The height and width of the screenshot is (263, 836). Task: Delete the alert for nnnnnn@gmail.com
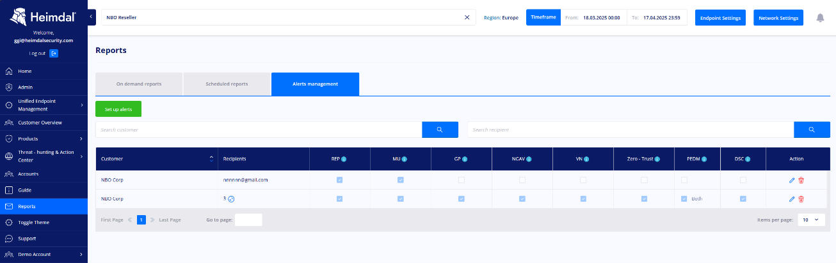point(801,180)
